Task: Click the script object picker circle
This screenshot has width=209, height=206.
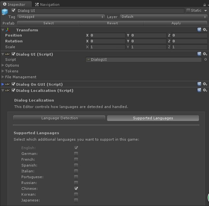Action: [x=205, y=60]
